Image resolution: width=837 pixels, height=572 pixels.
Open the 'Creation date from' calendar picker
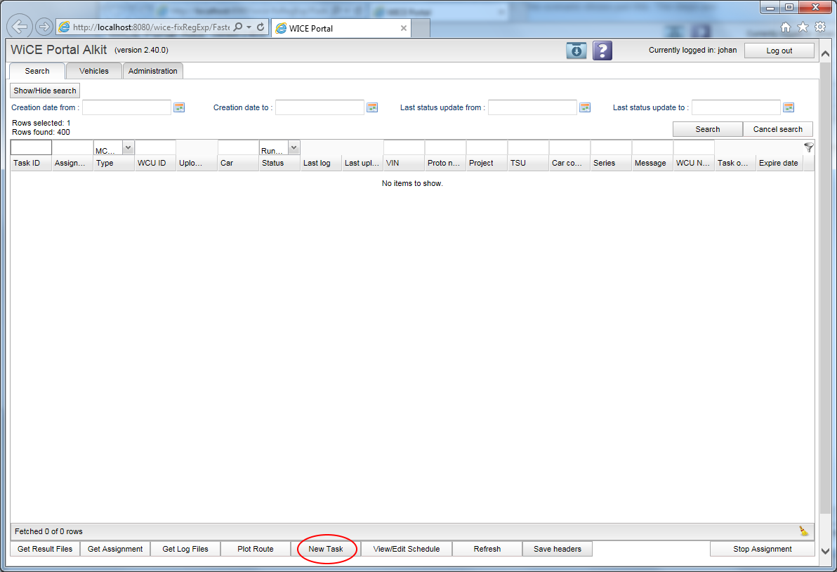pos(179,107)
